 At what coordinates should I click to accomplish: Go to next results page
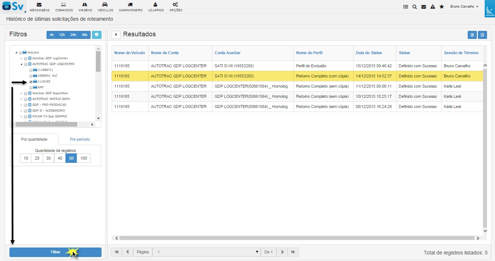pos(282,252)
